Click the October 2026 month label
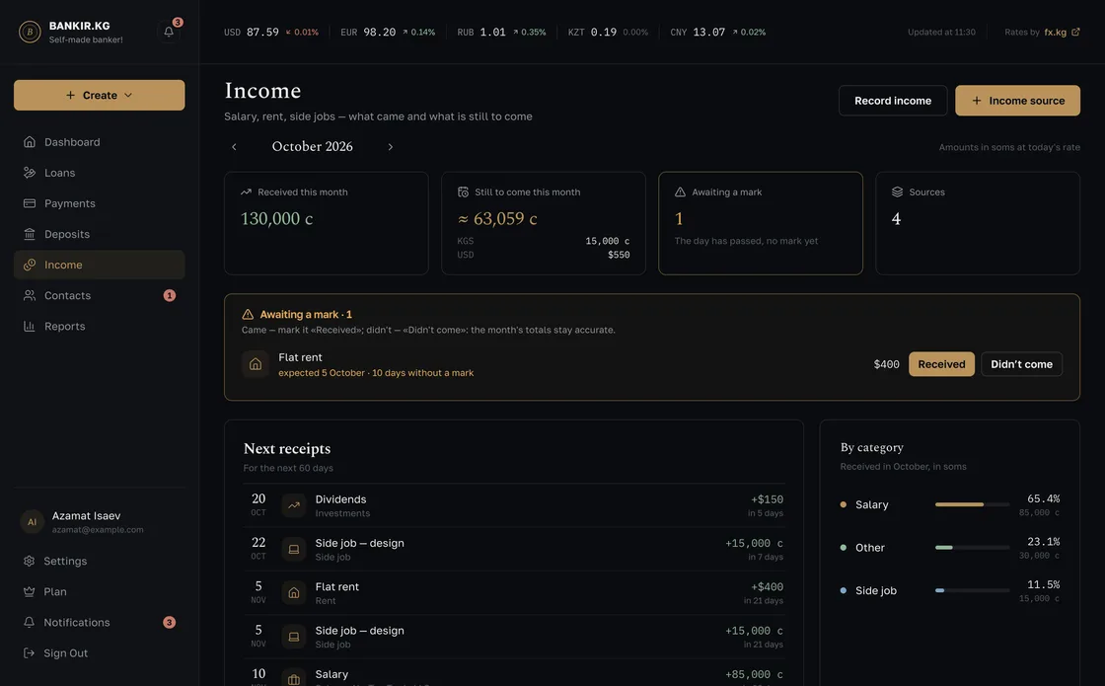1105x686 pixels. click(312, 147)
